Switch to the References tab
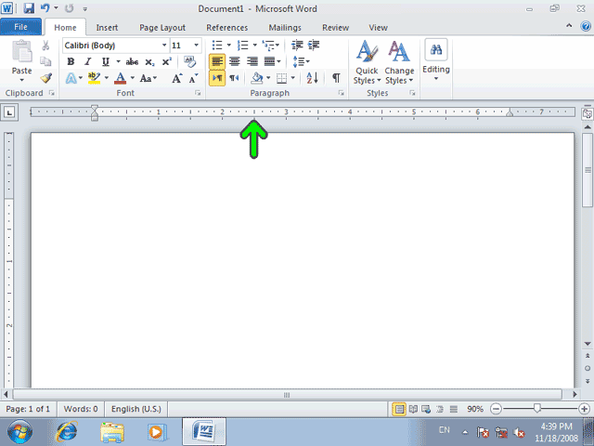This screenshot has width=594, height=446. coord(226,27)
